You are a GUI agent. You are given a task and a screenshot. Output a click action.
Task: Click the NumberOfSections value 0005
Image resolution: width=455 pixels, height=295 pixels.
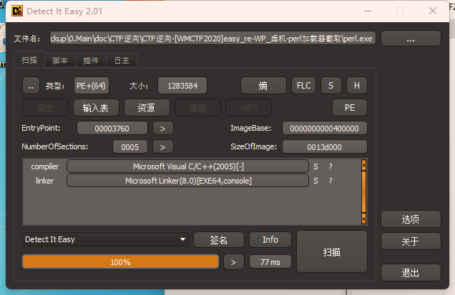129,147
